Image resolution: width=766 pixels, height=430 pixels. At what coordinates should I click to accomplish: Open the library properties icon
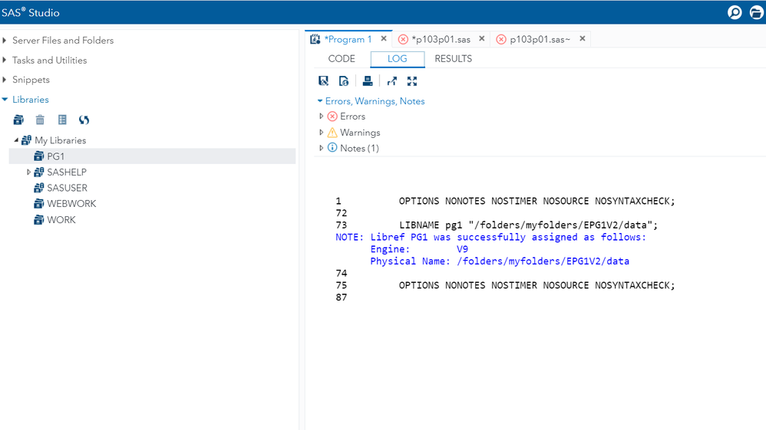pyautogui.click(x=62, y=120)
